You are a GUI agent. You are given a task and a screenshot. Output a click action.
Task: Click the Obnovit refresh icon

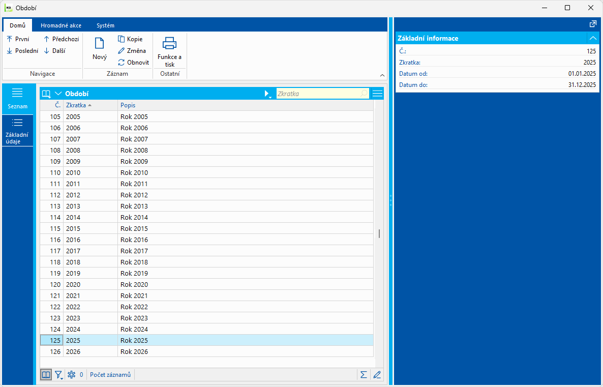click(121, 63)
